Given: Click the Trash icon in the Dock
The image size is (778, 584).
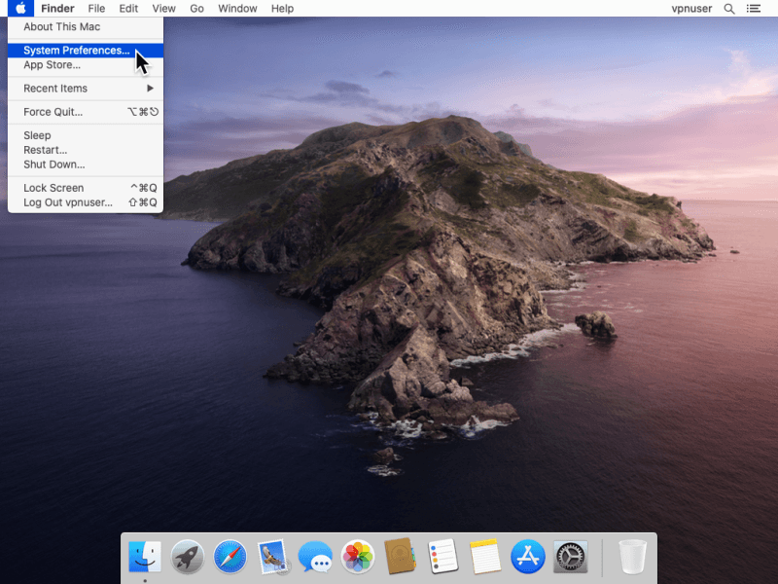Looking at the screenshot, I should click(632, 557).
